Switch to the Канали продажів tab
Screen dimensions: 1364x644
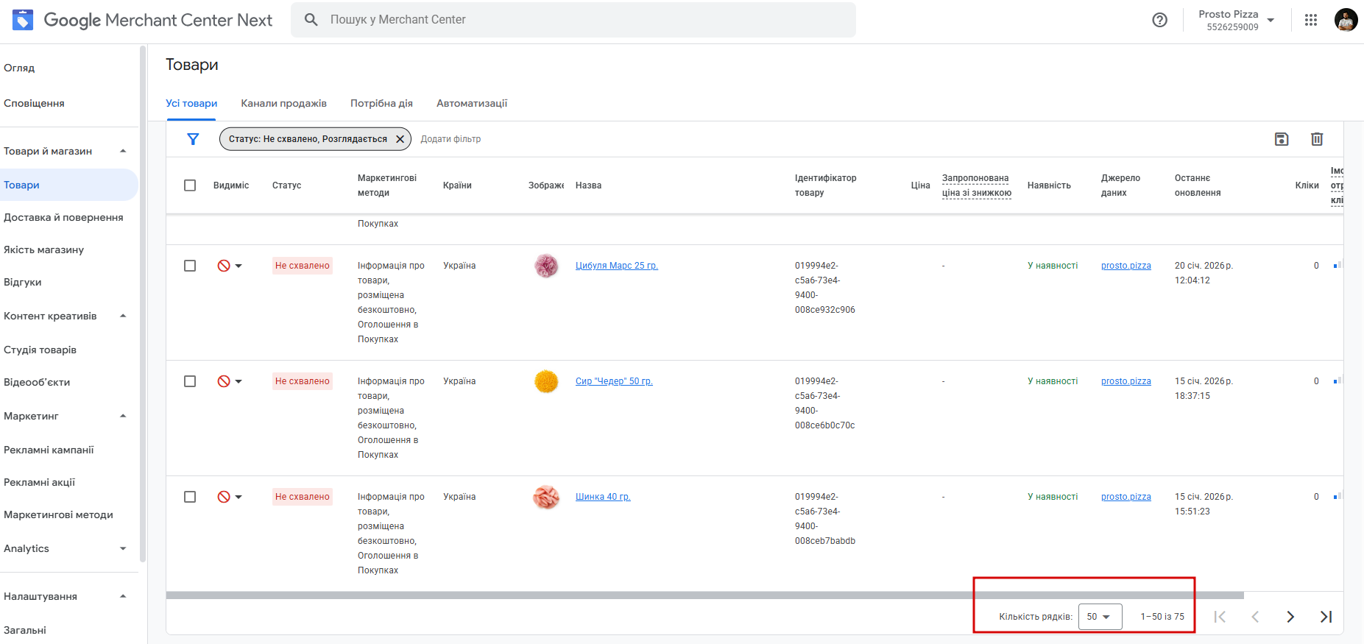[283, 103]
